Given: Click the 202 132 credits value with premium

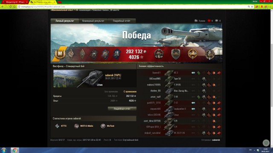Looking at the screenshot, I should point(131,96).
